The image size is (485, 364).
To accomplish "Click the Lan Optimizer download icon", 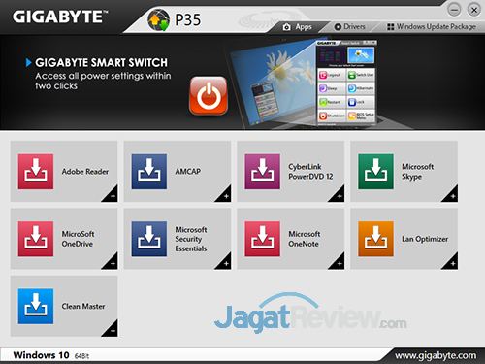I will point(375,239).
